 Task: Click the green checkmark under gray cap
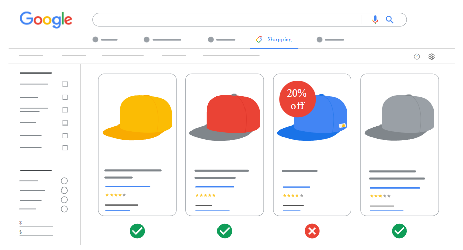point(399,231)
